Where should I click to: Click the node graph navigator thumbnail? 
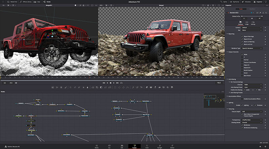coord(214,101)
